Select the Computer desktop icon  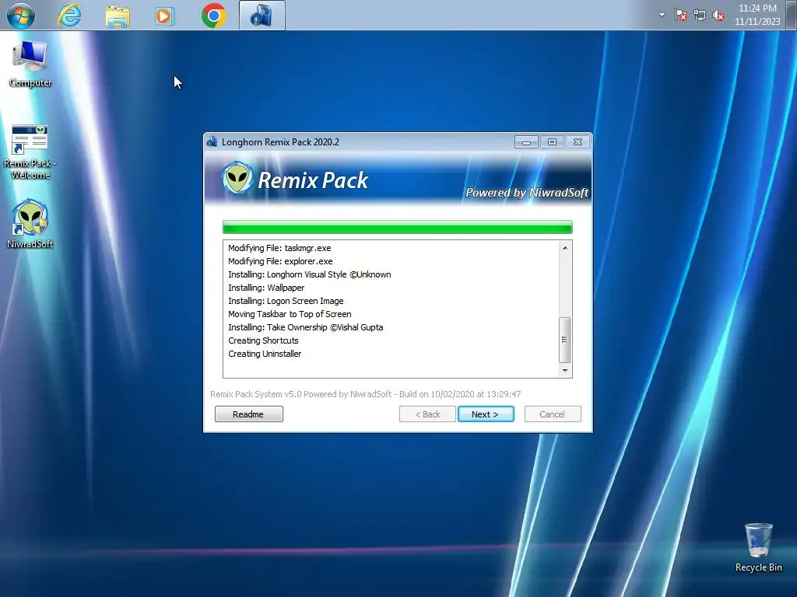pos(30,65)
